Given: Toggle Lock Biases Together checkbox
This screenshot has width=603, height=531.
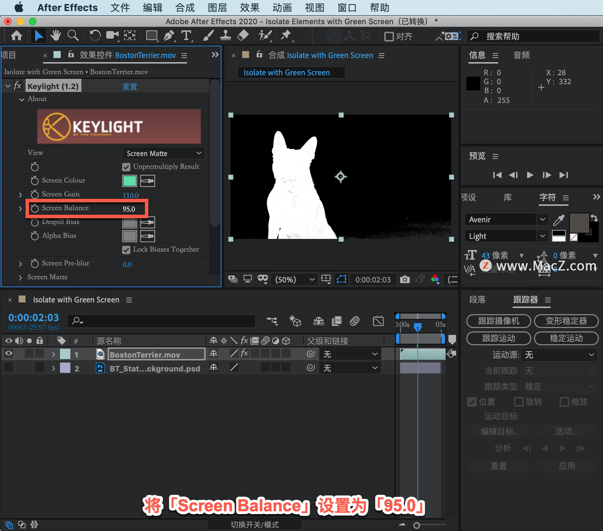Looking at the screenshot, I should coord(126,250).
